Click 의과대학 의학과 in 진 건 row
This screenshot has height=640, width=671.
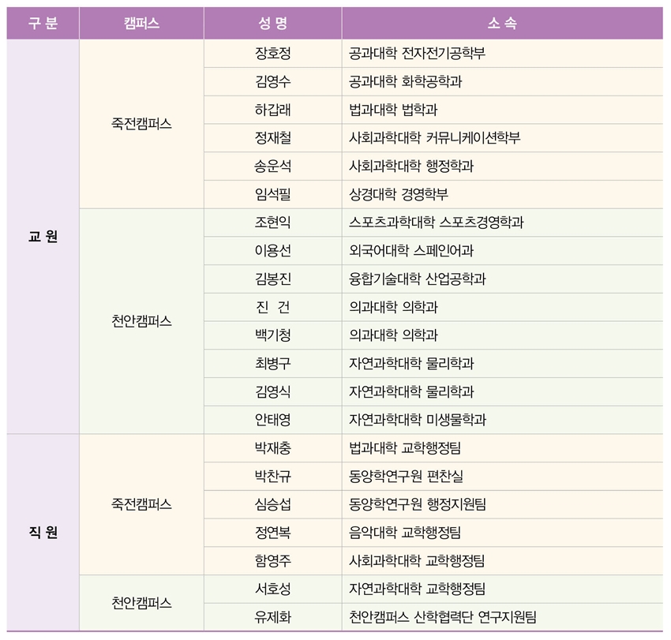click(502, 307)
